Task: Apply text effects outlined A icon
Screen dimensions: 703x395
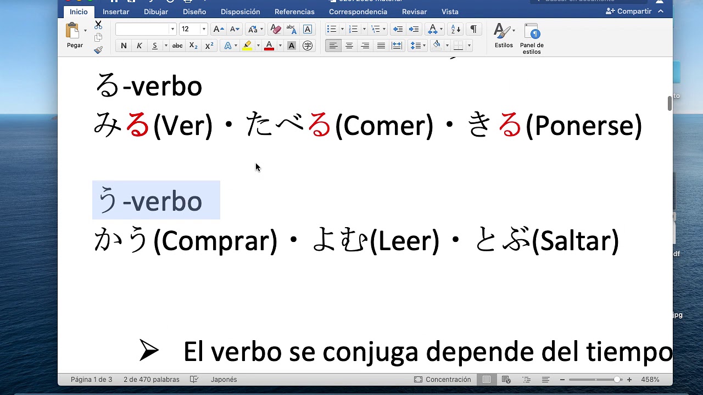Action: (227, 46)
